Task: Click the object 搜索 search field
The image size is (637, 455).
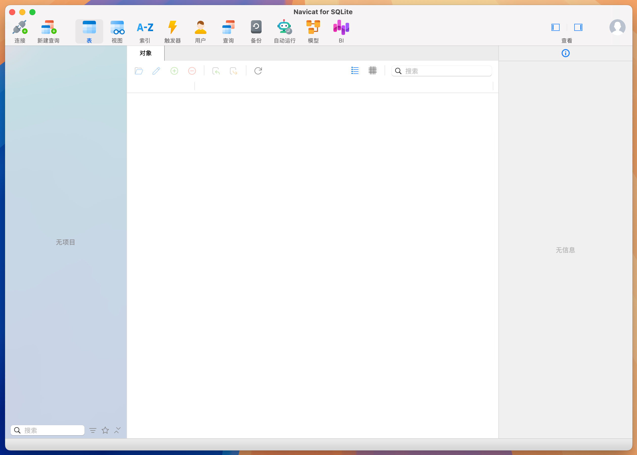Action: coord(441,71)
